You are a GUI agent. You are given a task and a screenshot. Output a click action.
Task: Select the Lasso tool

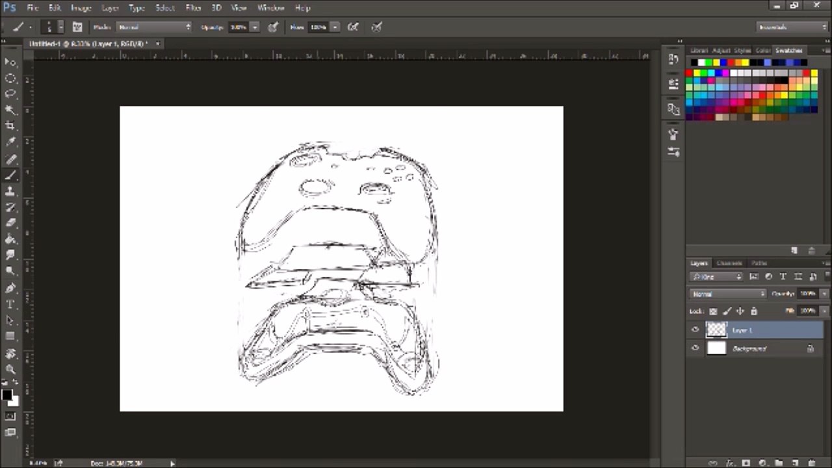[x=10, y=94]
